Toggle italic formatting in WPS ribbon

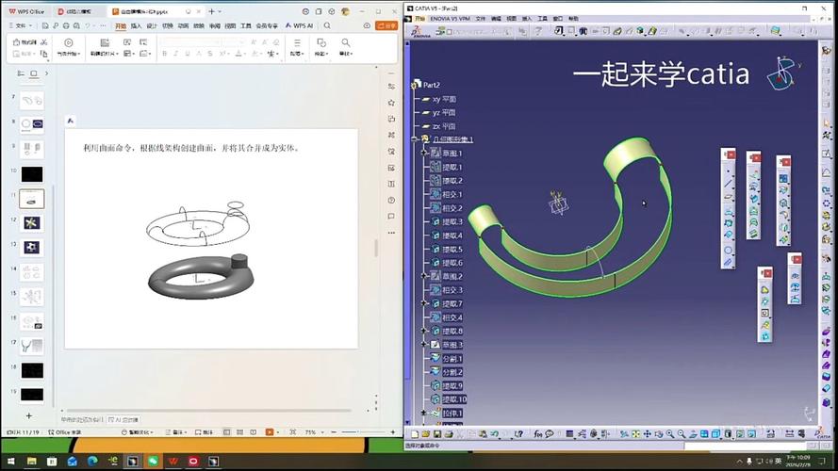click(176, 54)
